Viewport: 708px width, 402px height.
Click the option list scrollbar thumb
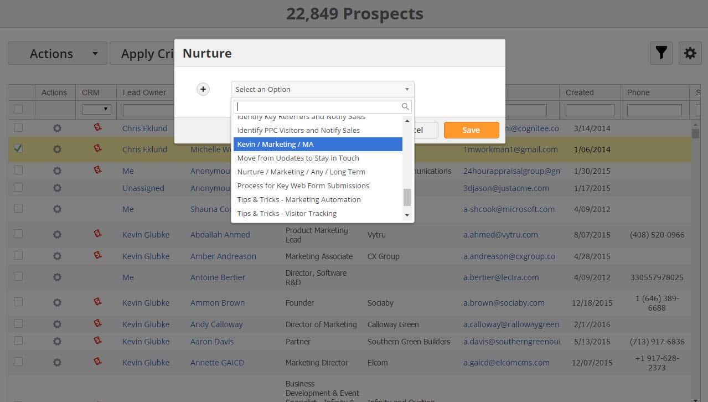407,197
